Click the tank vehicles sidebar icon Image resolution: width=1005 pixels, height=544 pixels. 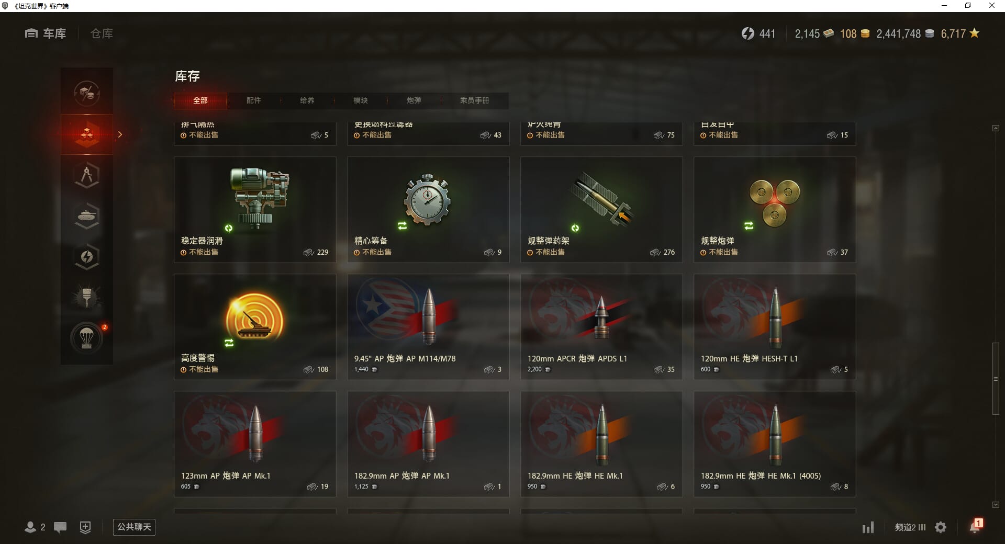(x=87, y=216)
